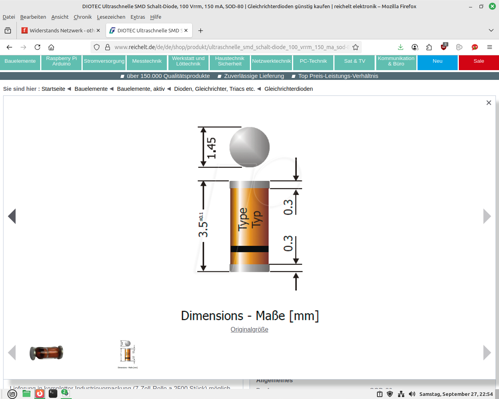Open the volume control in system tray
Viewport: 499px width, 399px height.
pyautogui.click(x=412, y=394)
